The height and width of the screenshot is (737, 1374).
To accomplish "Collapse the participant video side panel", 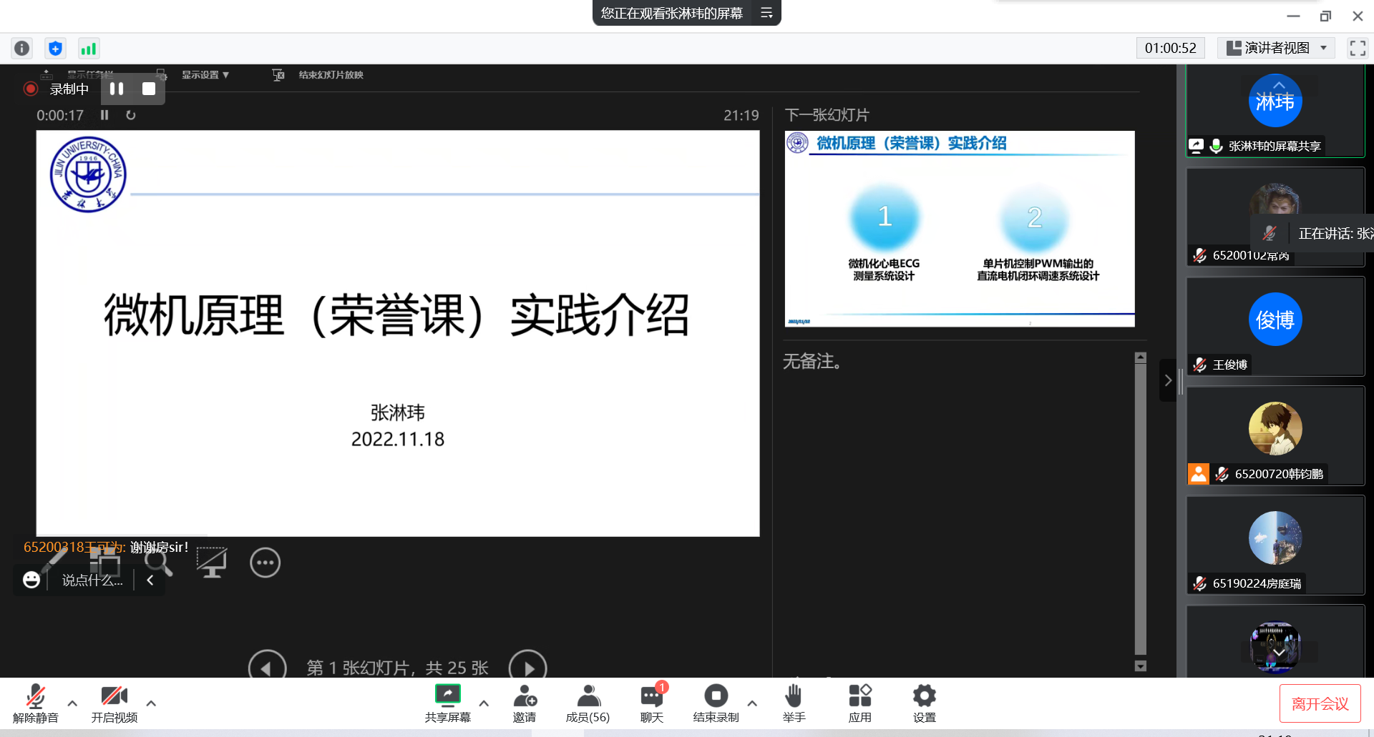I will [1168, 380].
